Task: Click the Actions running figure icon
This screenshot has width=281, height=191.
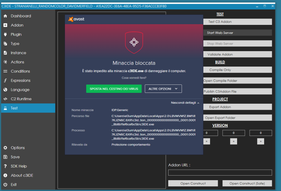Action: tap(5, 62)
